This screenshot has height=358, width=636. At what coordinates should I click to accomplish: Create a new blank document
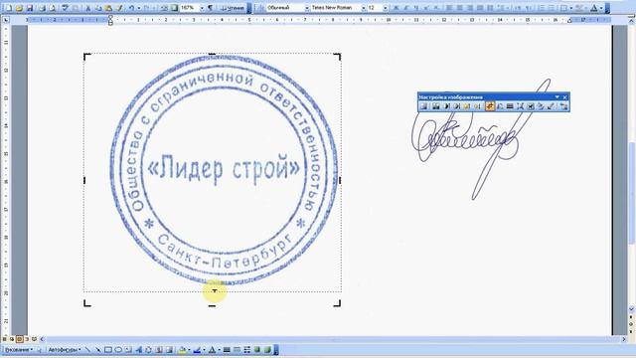9,8
